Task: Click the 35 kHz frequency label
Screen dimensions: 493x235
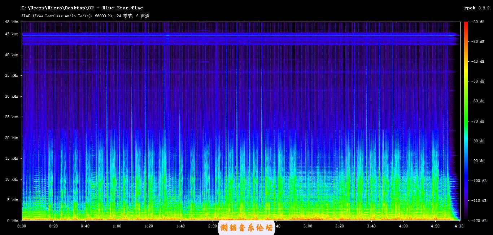Action: [x=12, y=76]
